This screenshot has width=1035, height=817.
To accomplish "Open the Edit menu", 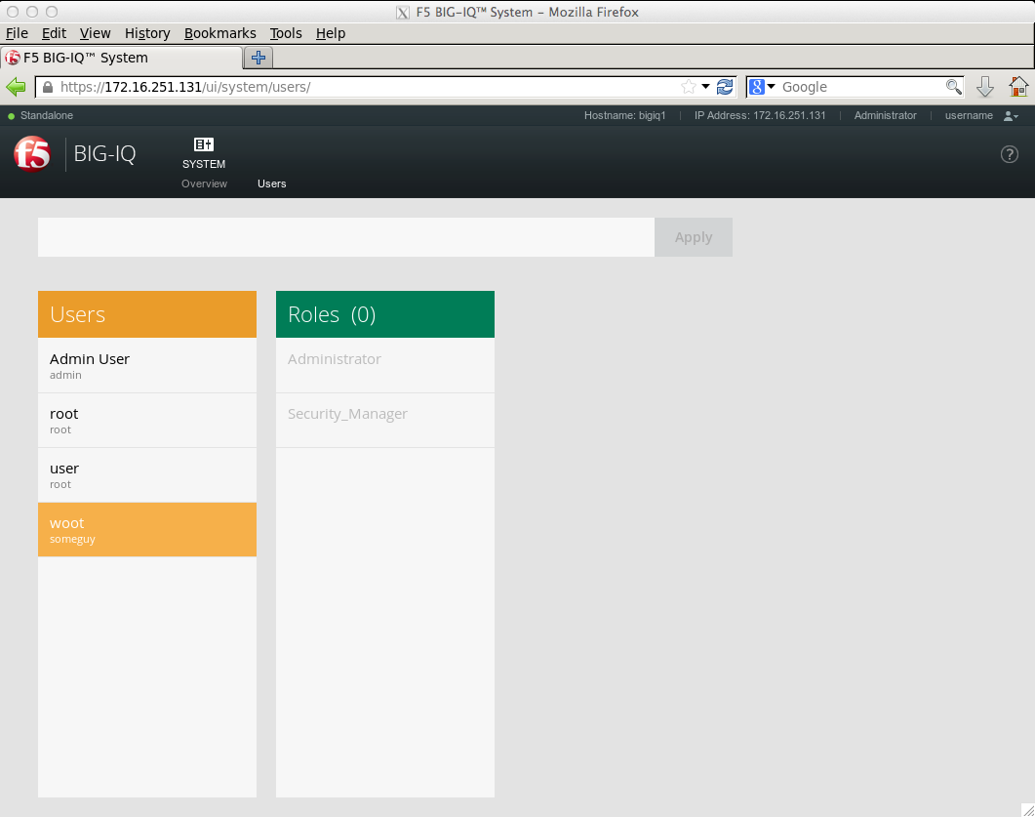I will point(54,33).
